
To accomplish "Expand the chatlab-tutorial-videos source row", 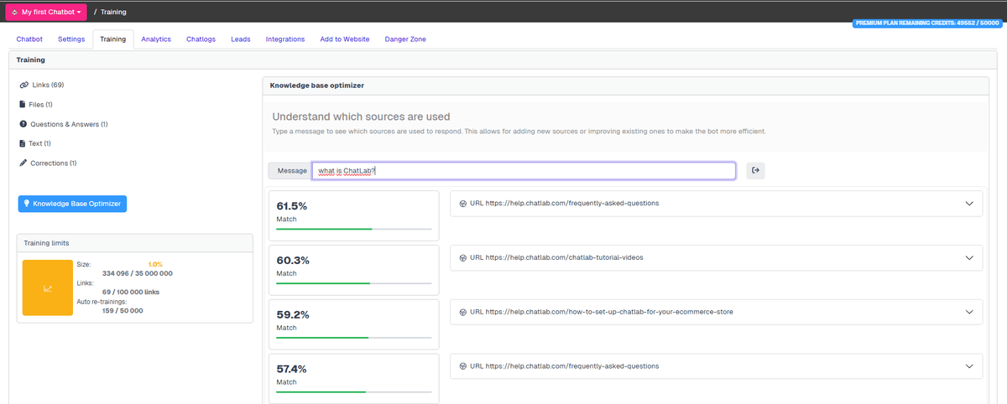I will [x=969, y=257].
